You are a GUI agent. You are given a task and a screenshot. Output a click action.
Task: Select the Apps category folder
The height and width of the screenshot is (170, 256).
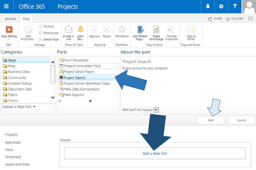(x=26, y=60)
